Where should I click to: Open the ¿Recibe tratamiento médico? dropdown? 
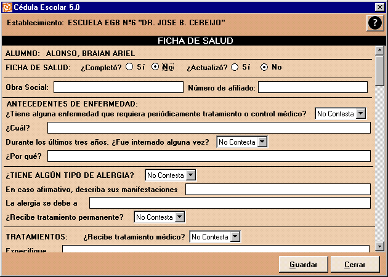pyautogui.click(x=235, y=237)
